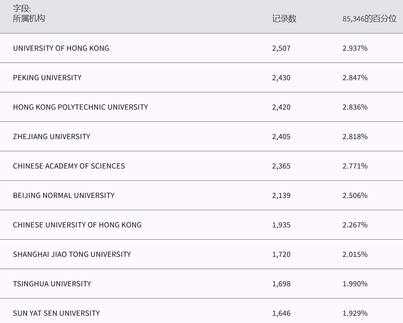Click the 85,346的百分位 column header
The height and width of the screenshot is (323, 403).
tap(369, 19)
